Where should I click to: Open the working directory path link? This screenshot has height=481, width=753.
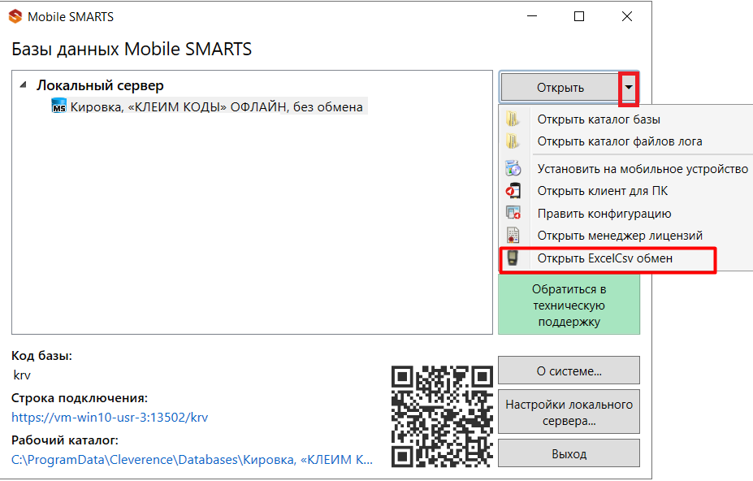coord(192,460)
